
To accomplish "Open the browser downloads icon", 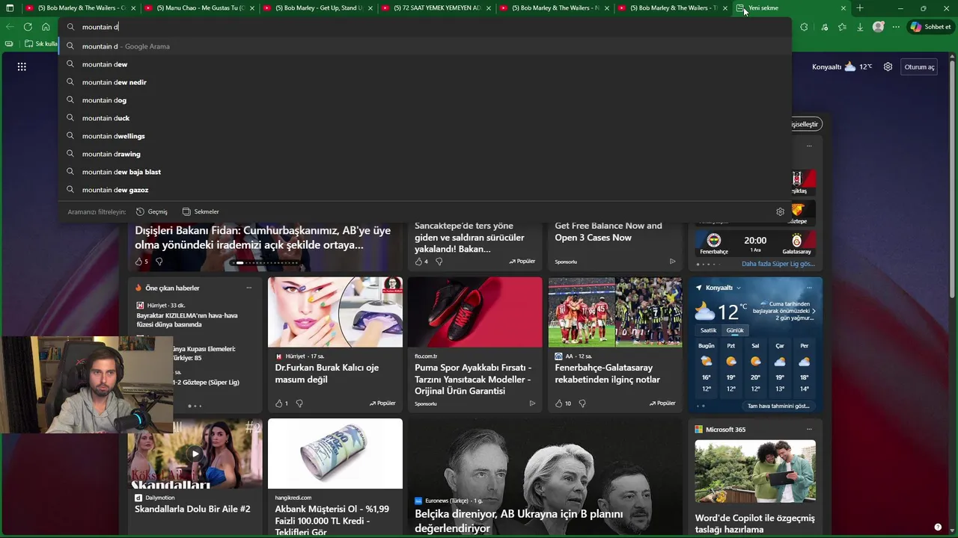I will coord(860,27).
